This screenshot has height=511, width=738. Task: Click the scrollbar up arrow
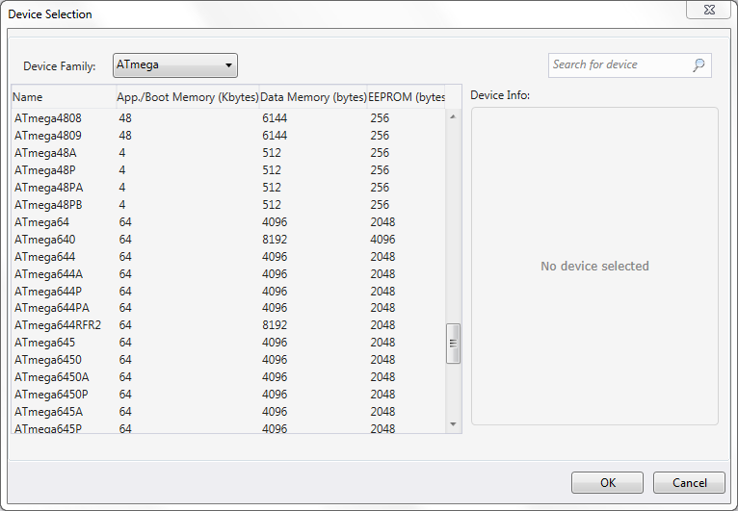tap(453, 116)
